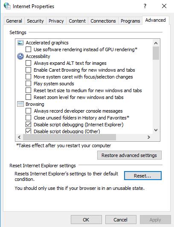Click the Accelerated graphics category icon
174x227 pixels.
20,43
